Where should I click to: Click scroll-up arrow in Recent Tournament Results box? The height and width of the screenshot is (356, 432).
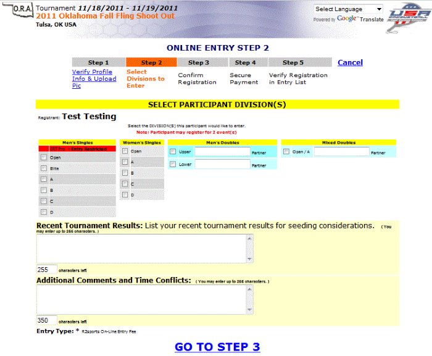(249, 238)
